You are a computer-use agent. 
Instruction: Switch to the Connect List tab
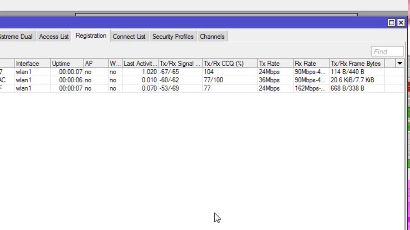coord(129,37)
